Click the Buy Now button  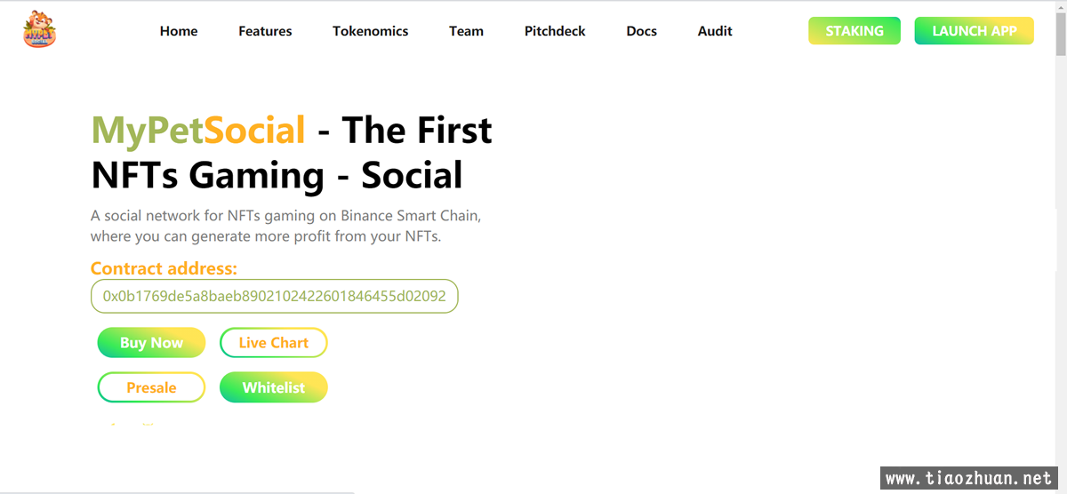151,343
